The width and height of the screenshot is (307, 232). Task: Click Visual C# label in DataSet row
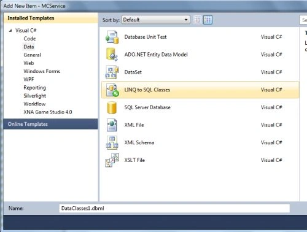pyautogui.click(x=271, y=72)
